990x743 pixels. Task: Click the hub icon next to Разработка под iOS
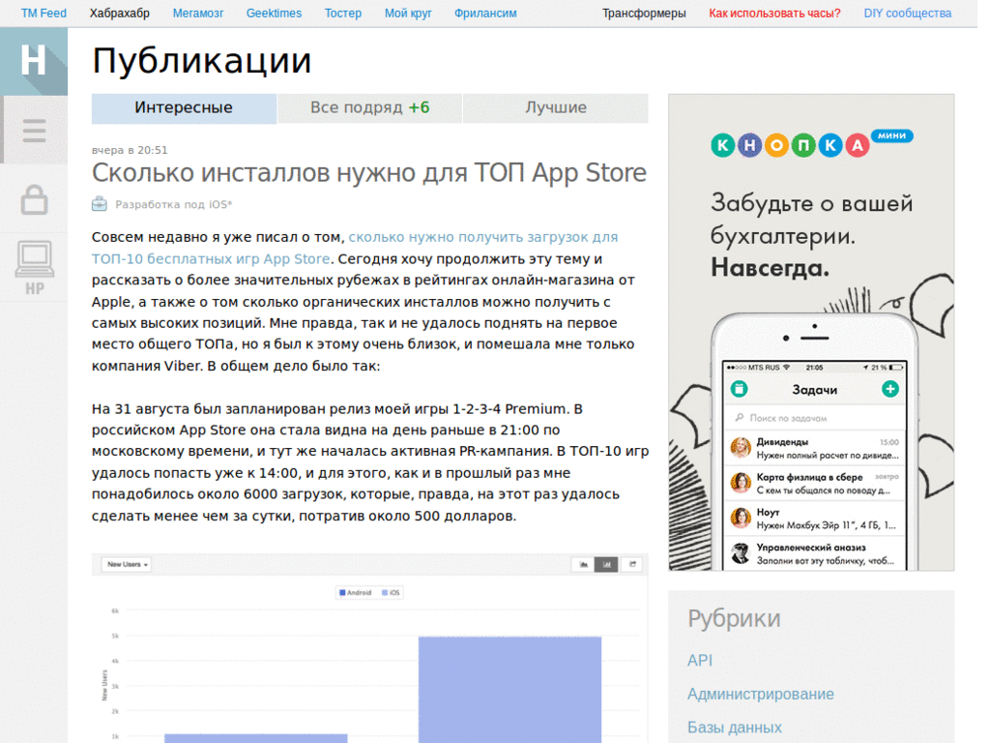click(100, 204)
